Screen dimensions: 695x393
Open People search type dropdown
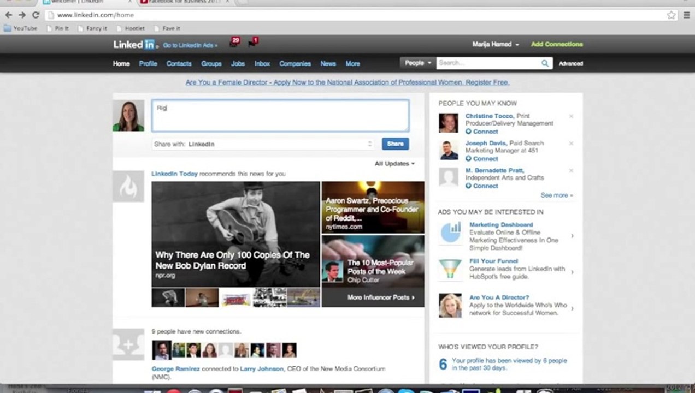click(x=418, y=63)
